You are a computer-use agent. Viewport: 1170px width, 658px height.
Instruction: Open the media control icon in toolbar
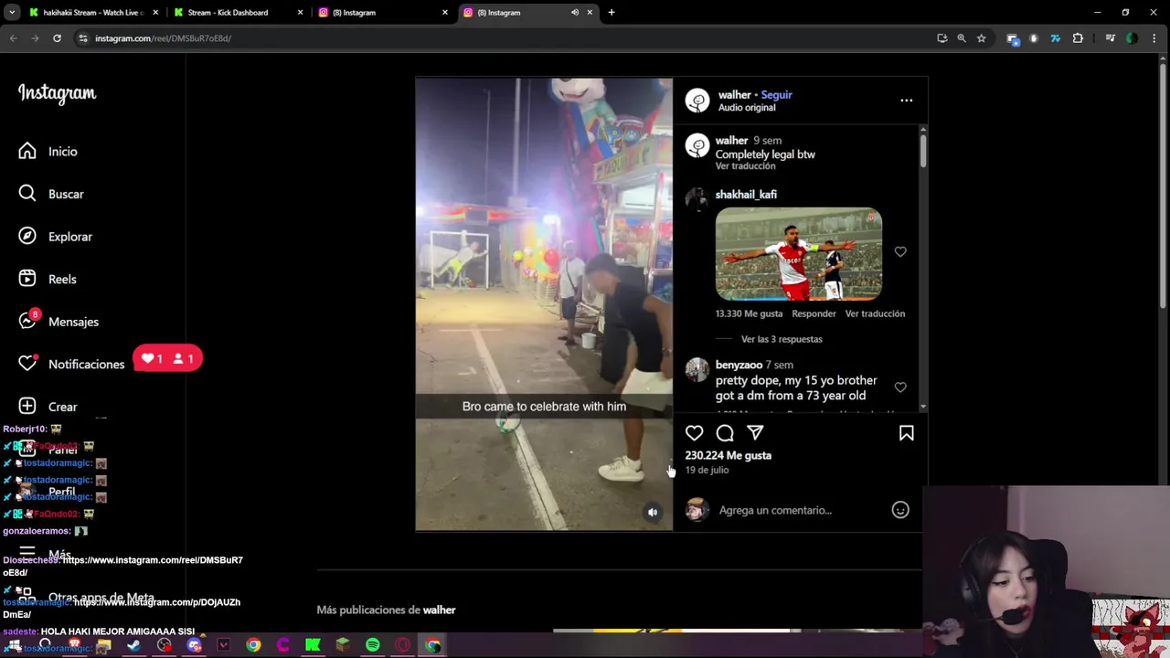(x=1110, y=38)
